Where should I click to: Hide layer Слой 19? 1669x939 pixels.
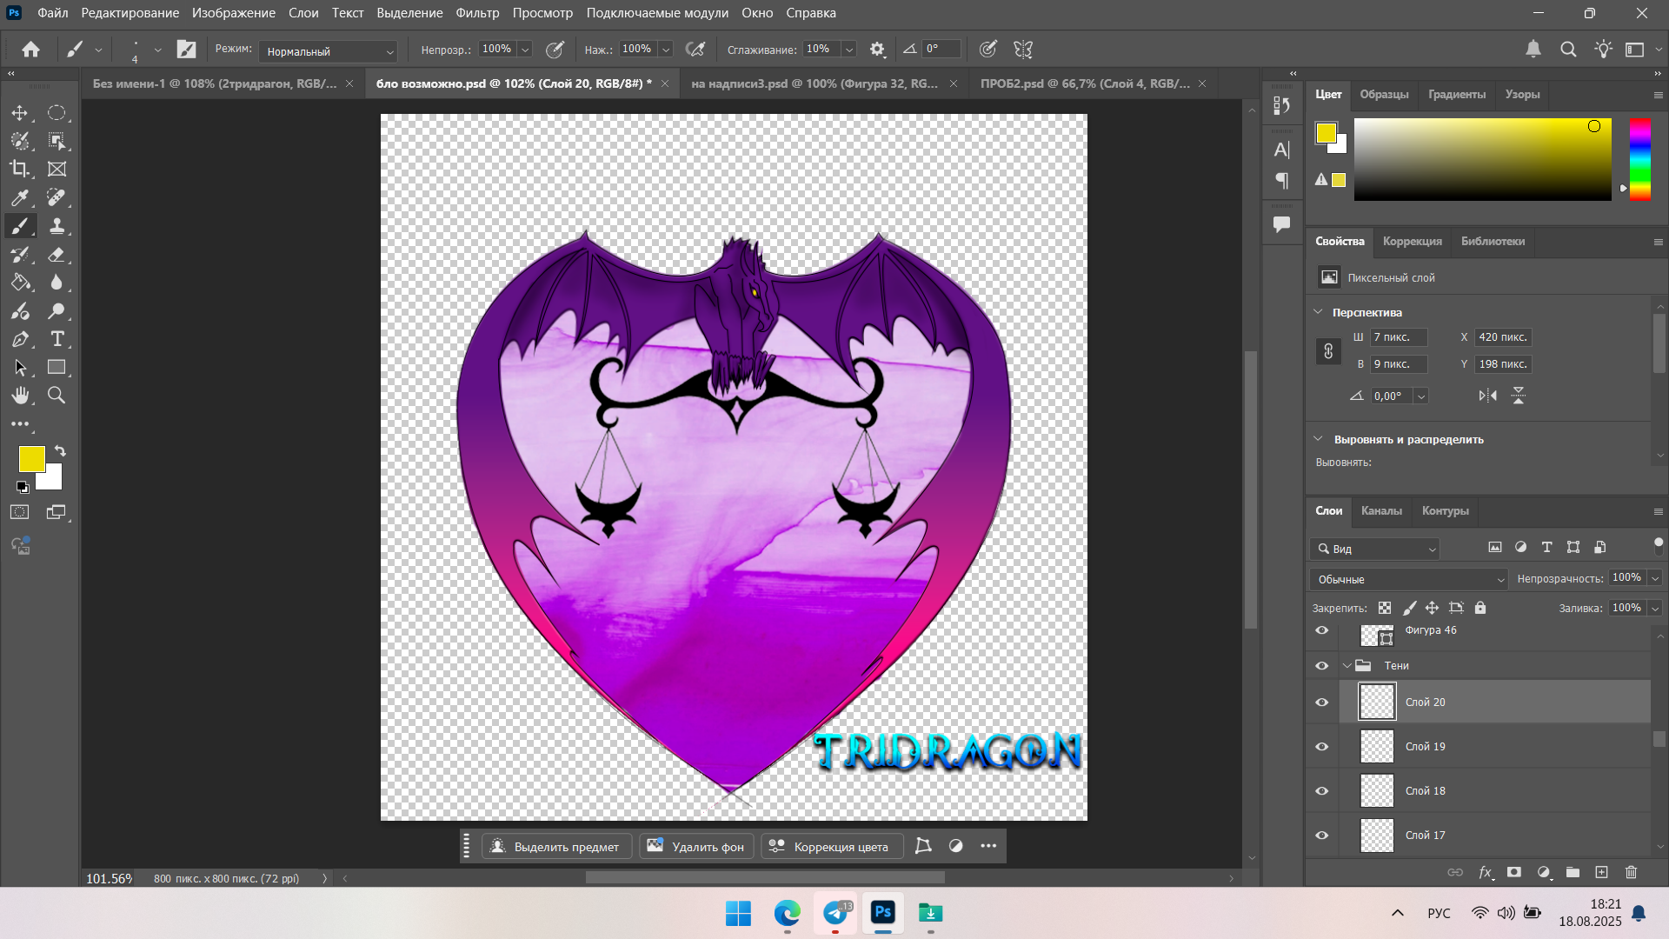click(x=1322, y=747)
